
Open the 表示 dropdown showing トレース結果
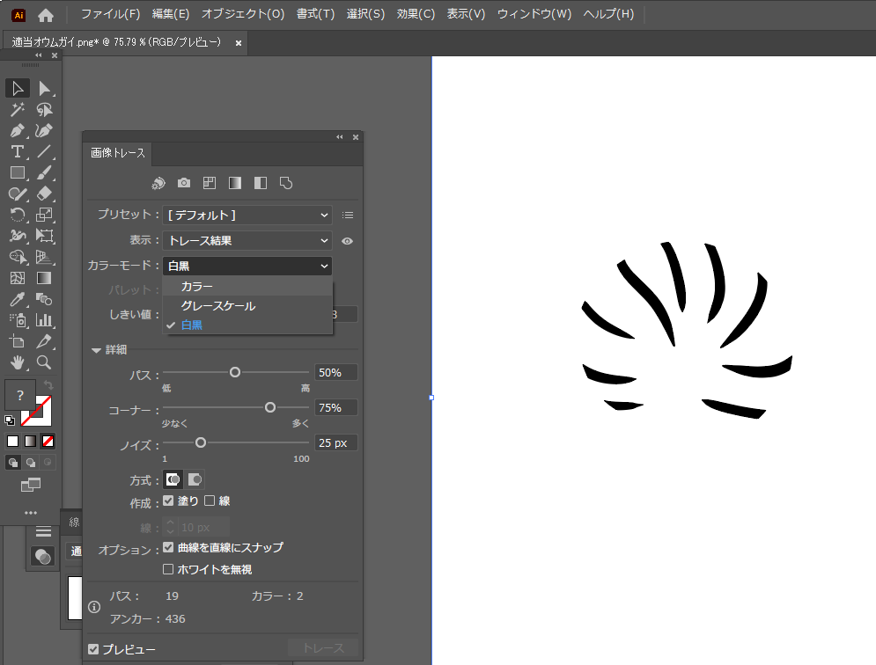[x=247, y=240]
